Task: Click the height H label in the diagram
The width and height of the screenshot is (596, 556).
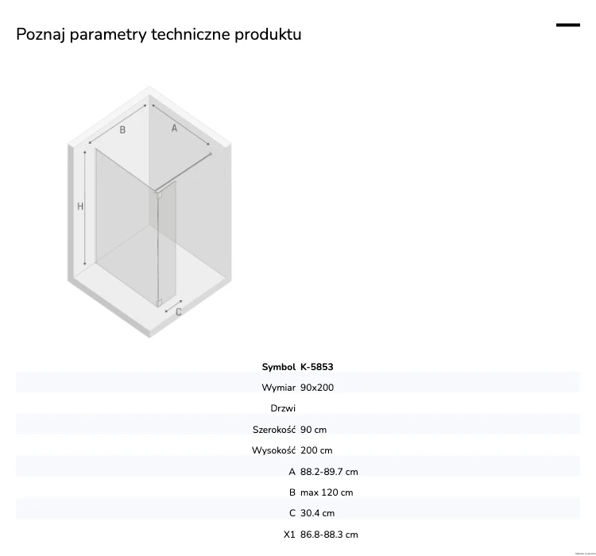Action: tap(80, 207)
